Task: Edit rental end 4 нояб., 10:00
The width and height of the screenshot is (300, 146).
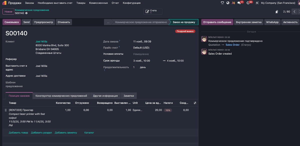Action: click(175, 61)
